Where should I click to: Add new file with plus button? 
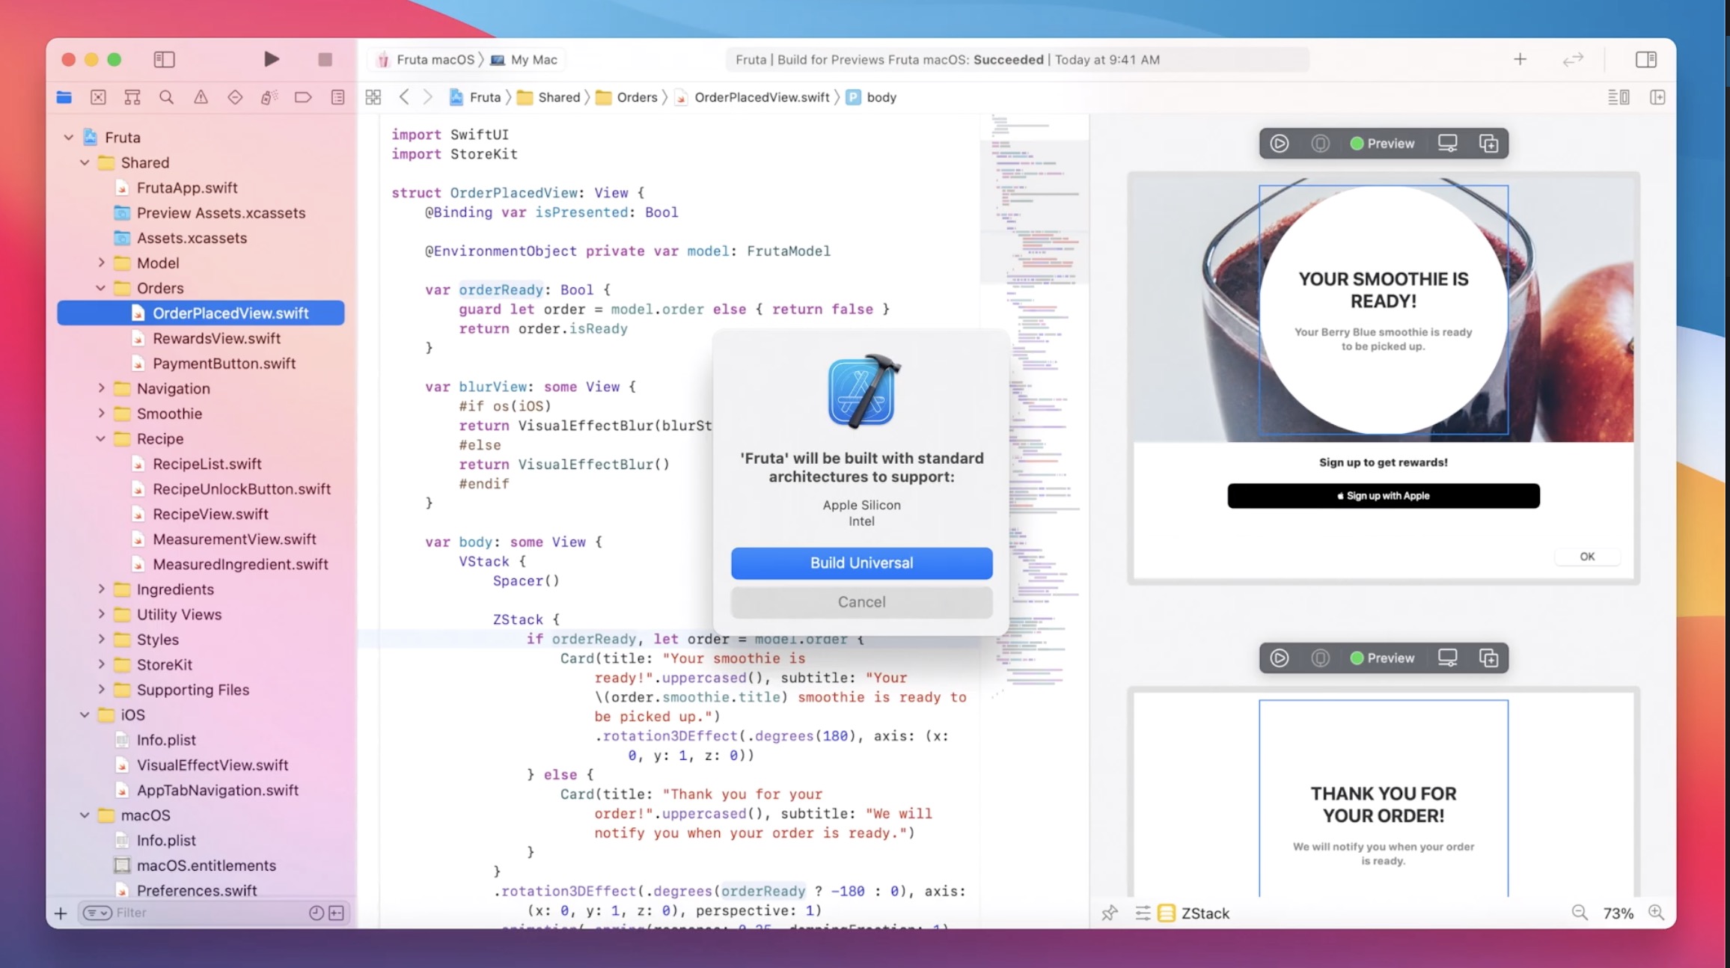pos(61,913)
